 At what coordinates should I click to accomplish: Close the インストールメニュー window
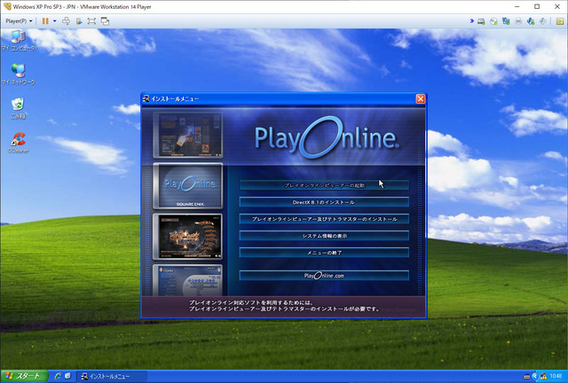tap(420, 98)
